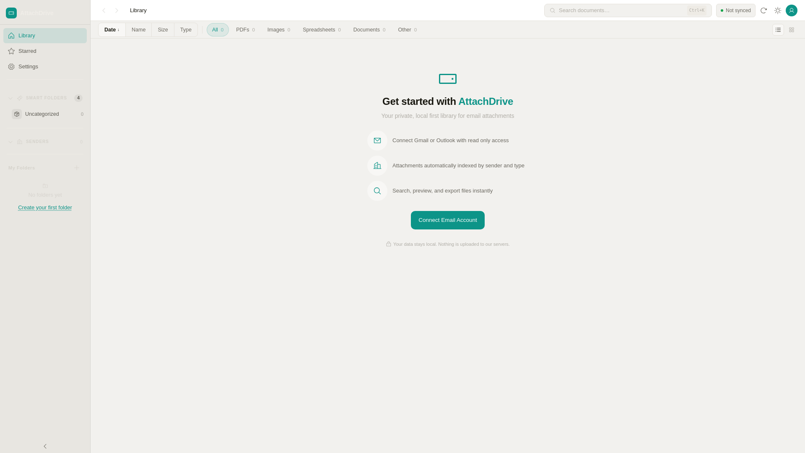
Task: Go forward with the right arrow
Action: pos(117,10)
